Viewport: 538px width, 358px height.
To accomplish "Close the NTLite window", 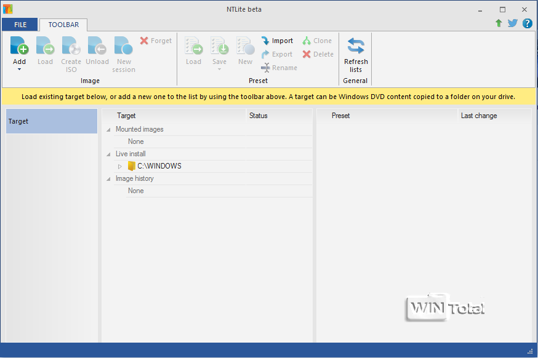I will pyautogui.click(x=524, y=10).
